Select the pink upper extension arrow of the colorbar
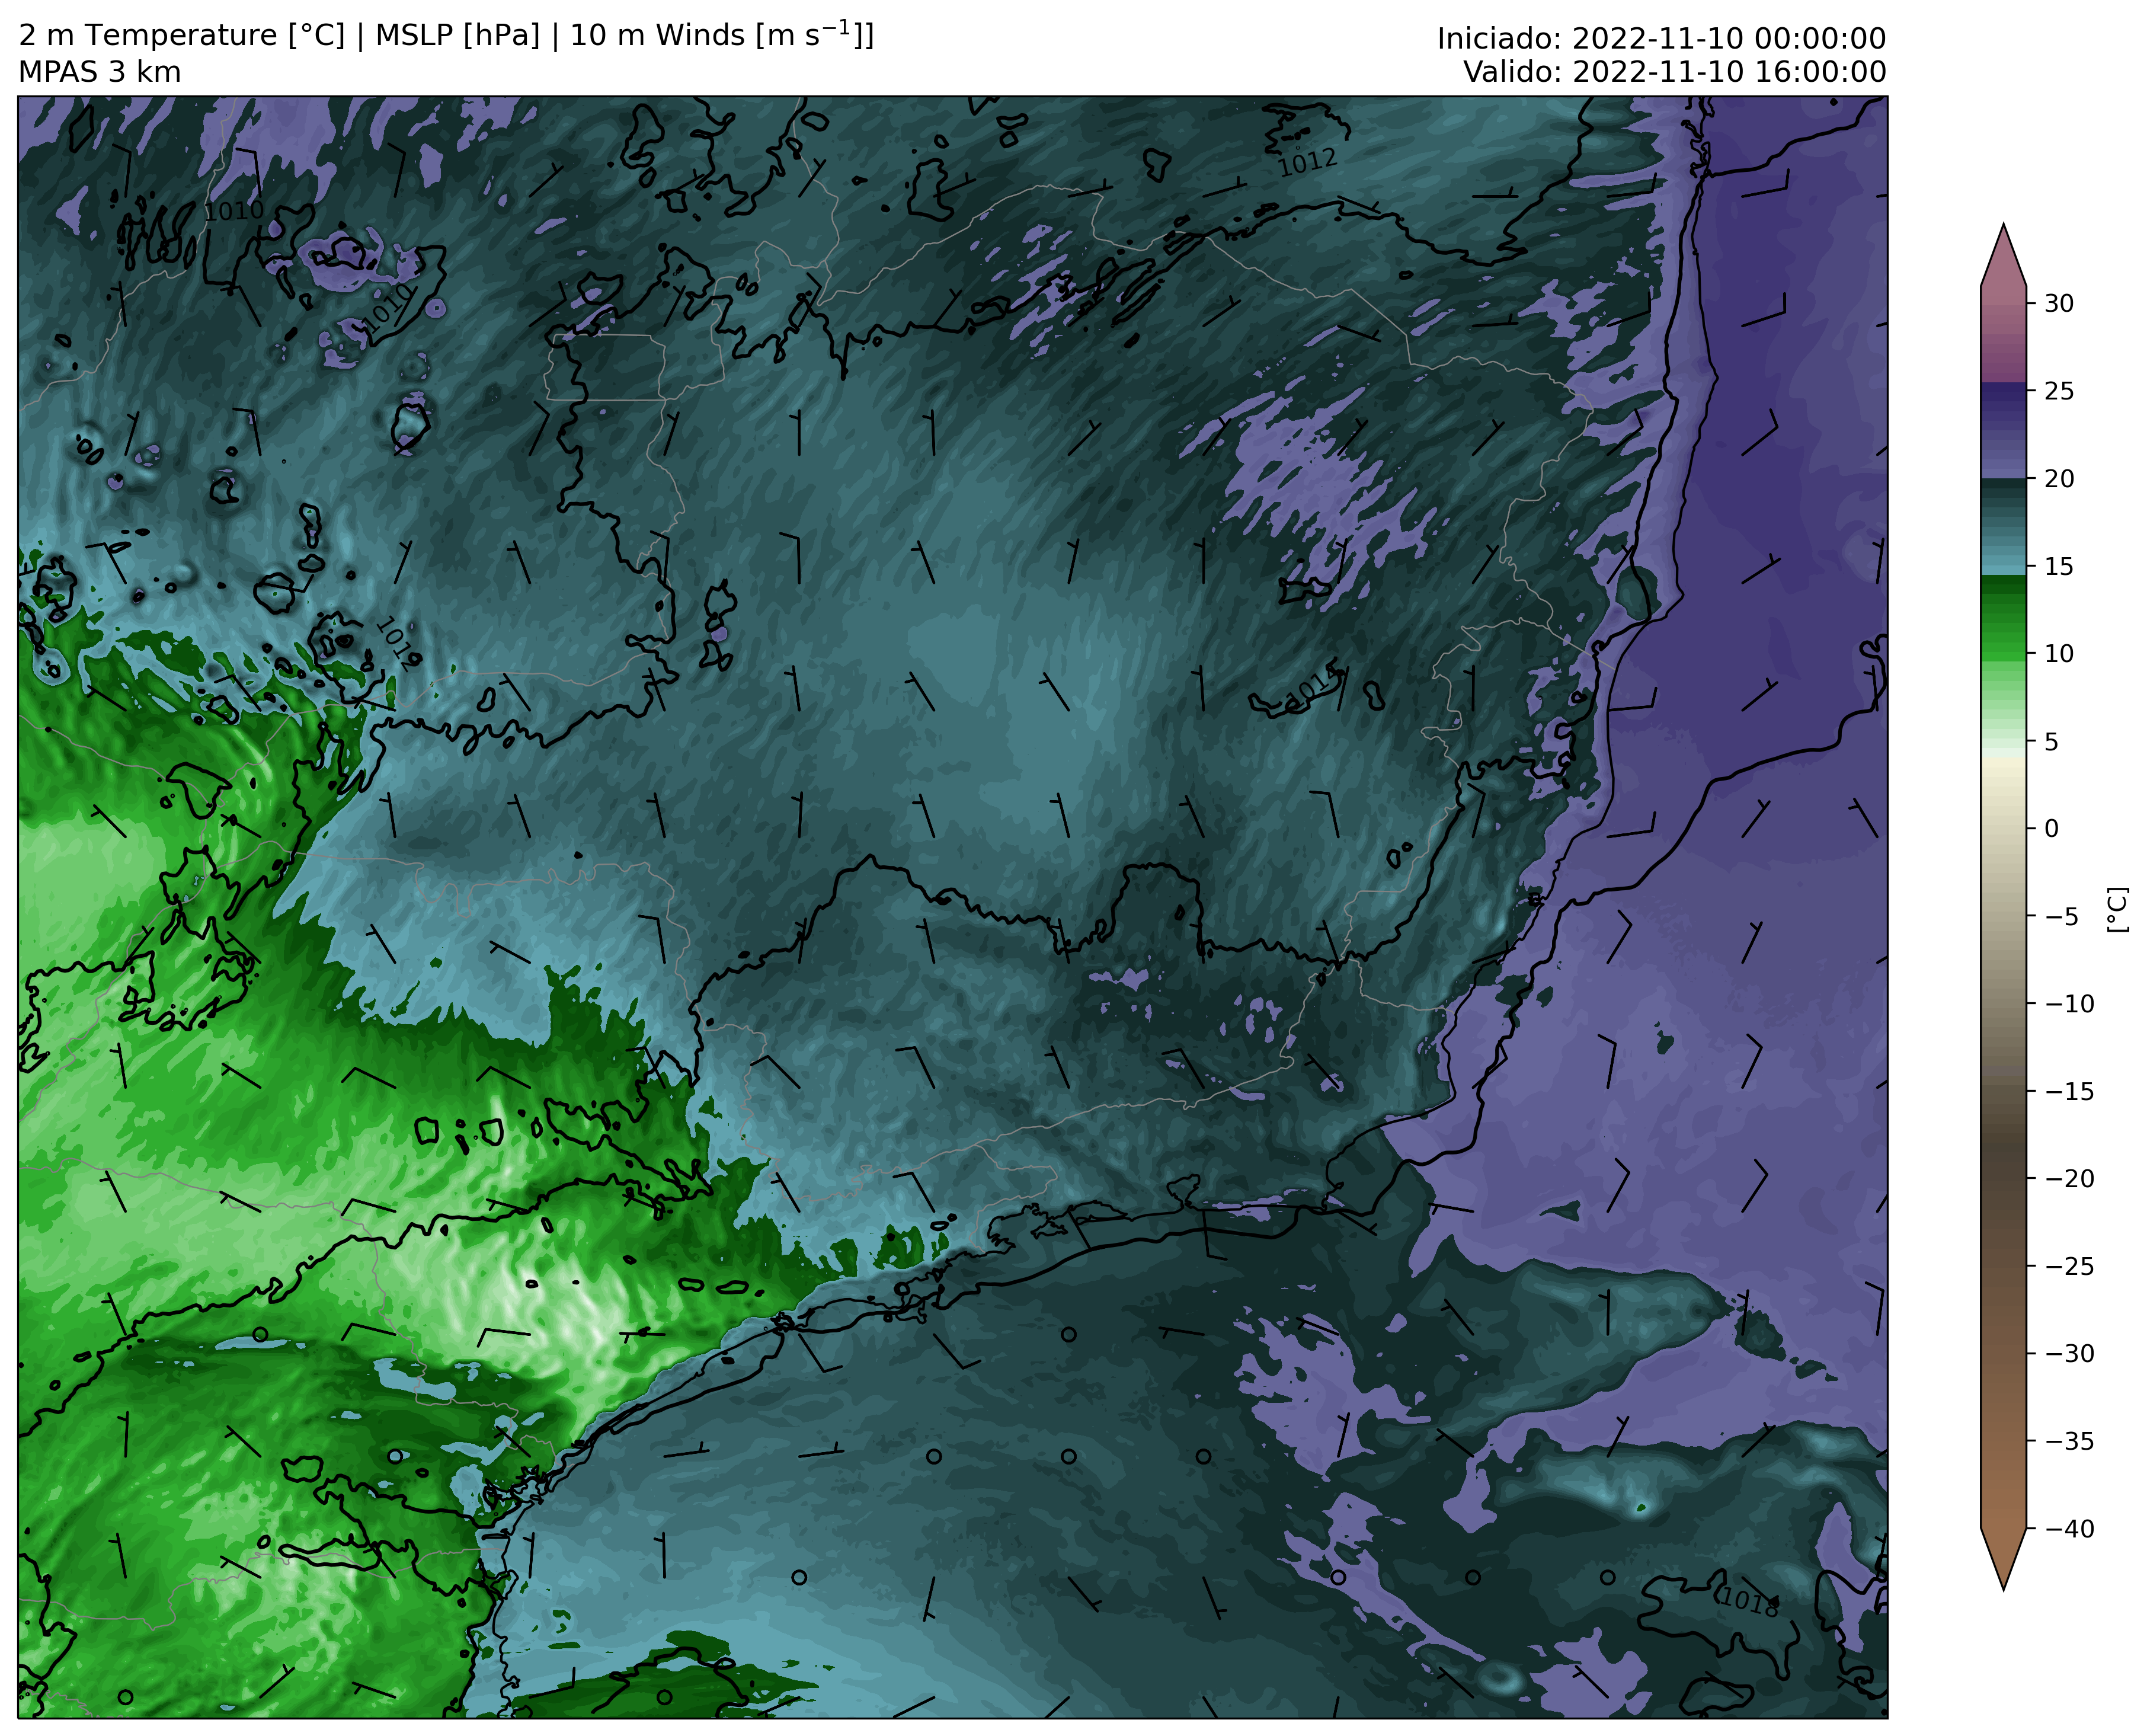 tap(2003, 257)
